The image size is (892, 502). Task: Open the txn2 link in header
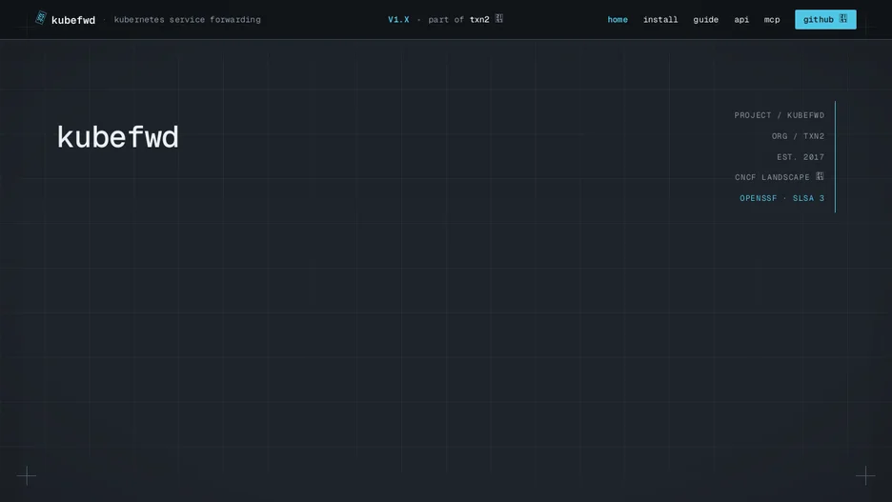click(x=479, y=19)
